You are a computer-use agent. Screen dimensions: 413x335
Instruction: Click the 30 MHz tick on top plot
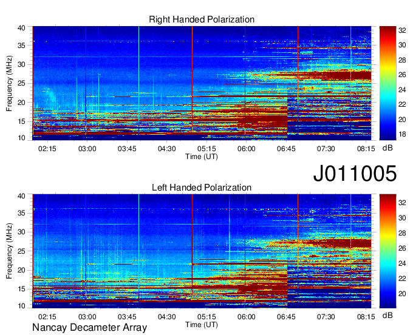(21, 64)
